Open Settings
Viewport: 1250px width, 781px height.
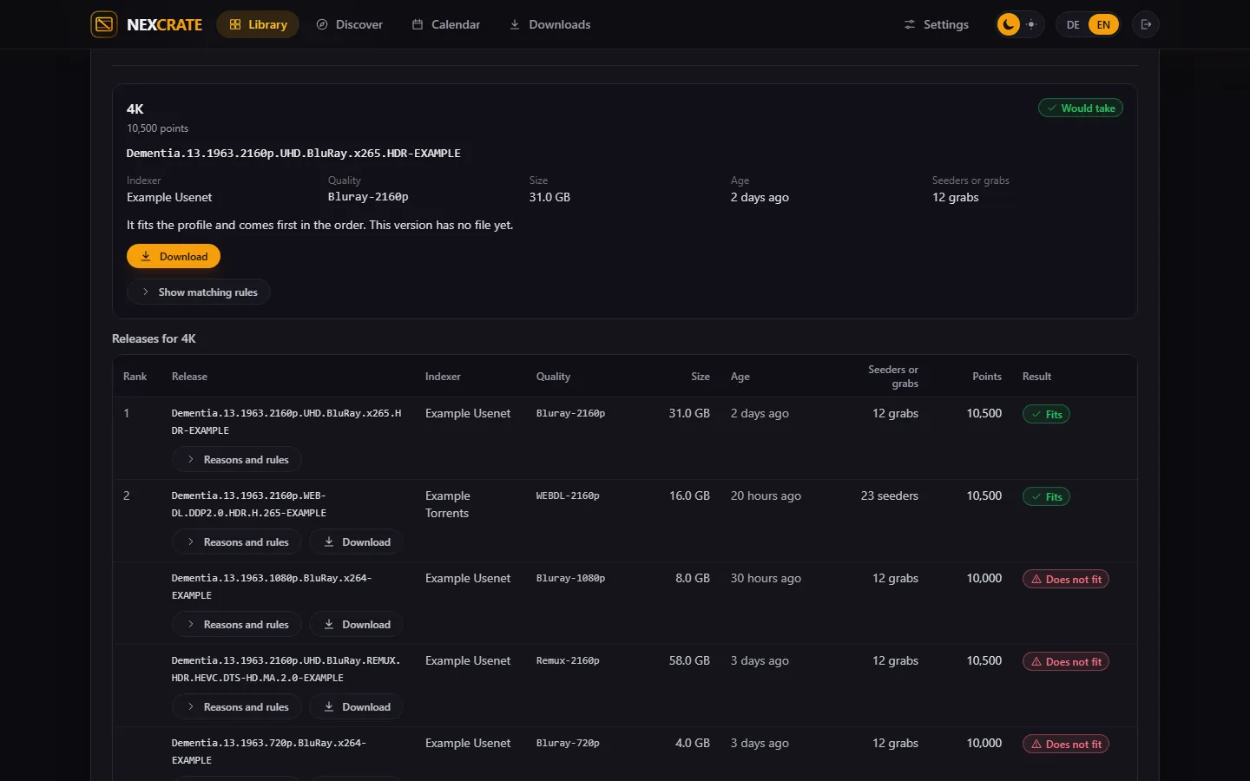click(936, 24)
